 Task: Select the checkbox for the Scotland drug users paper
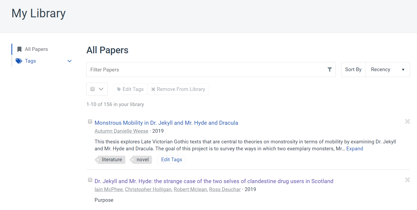(x=90, y=180)
